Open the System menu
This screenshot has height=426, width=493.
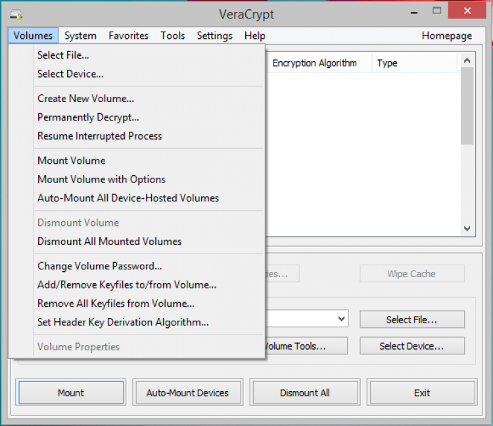tap(81, 36)
